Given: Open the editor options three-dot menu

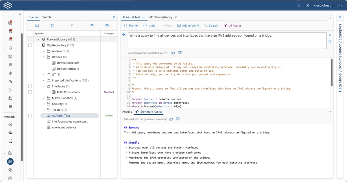Looking at the screenshot, I should 330,17.
